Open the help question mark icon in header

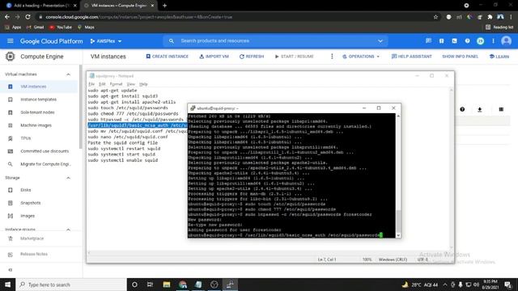pos(467,41)
